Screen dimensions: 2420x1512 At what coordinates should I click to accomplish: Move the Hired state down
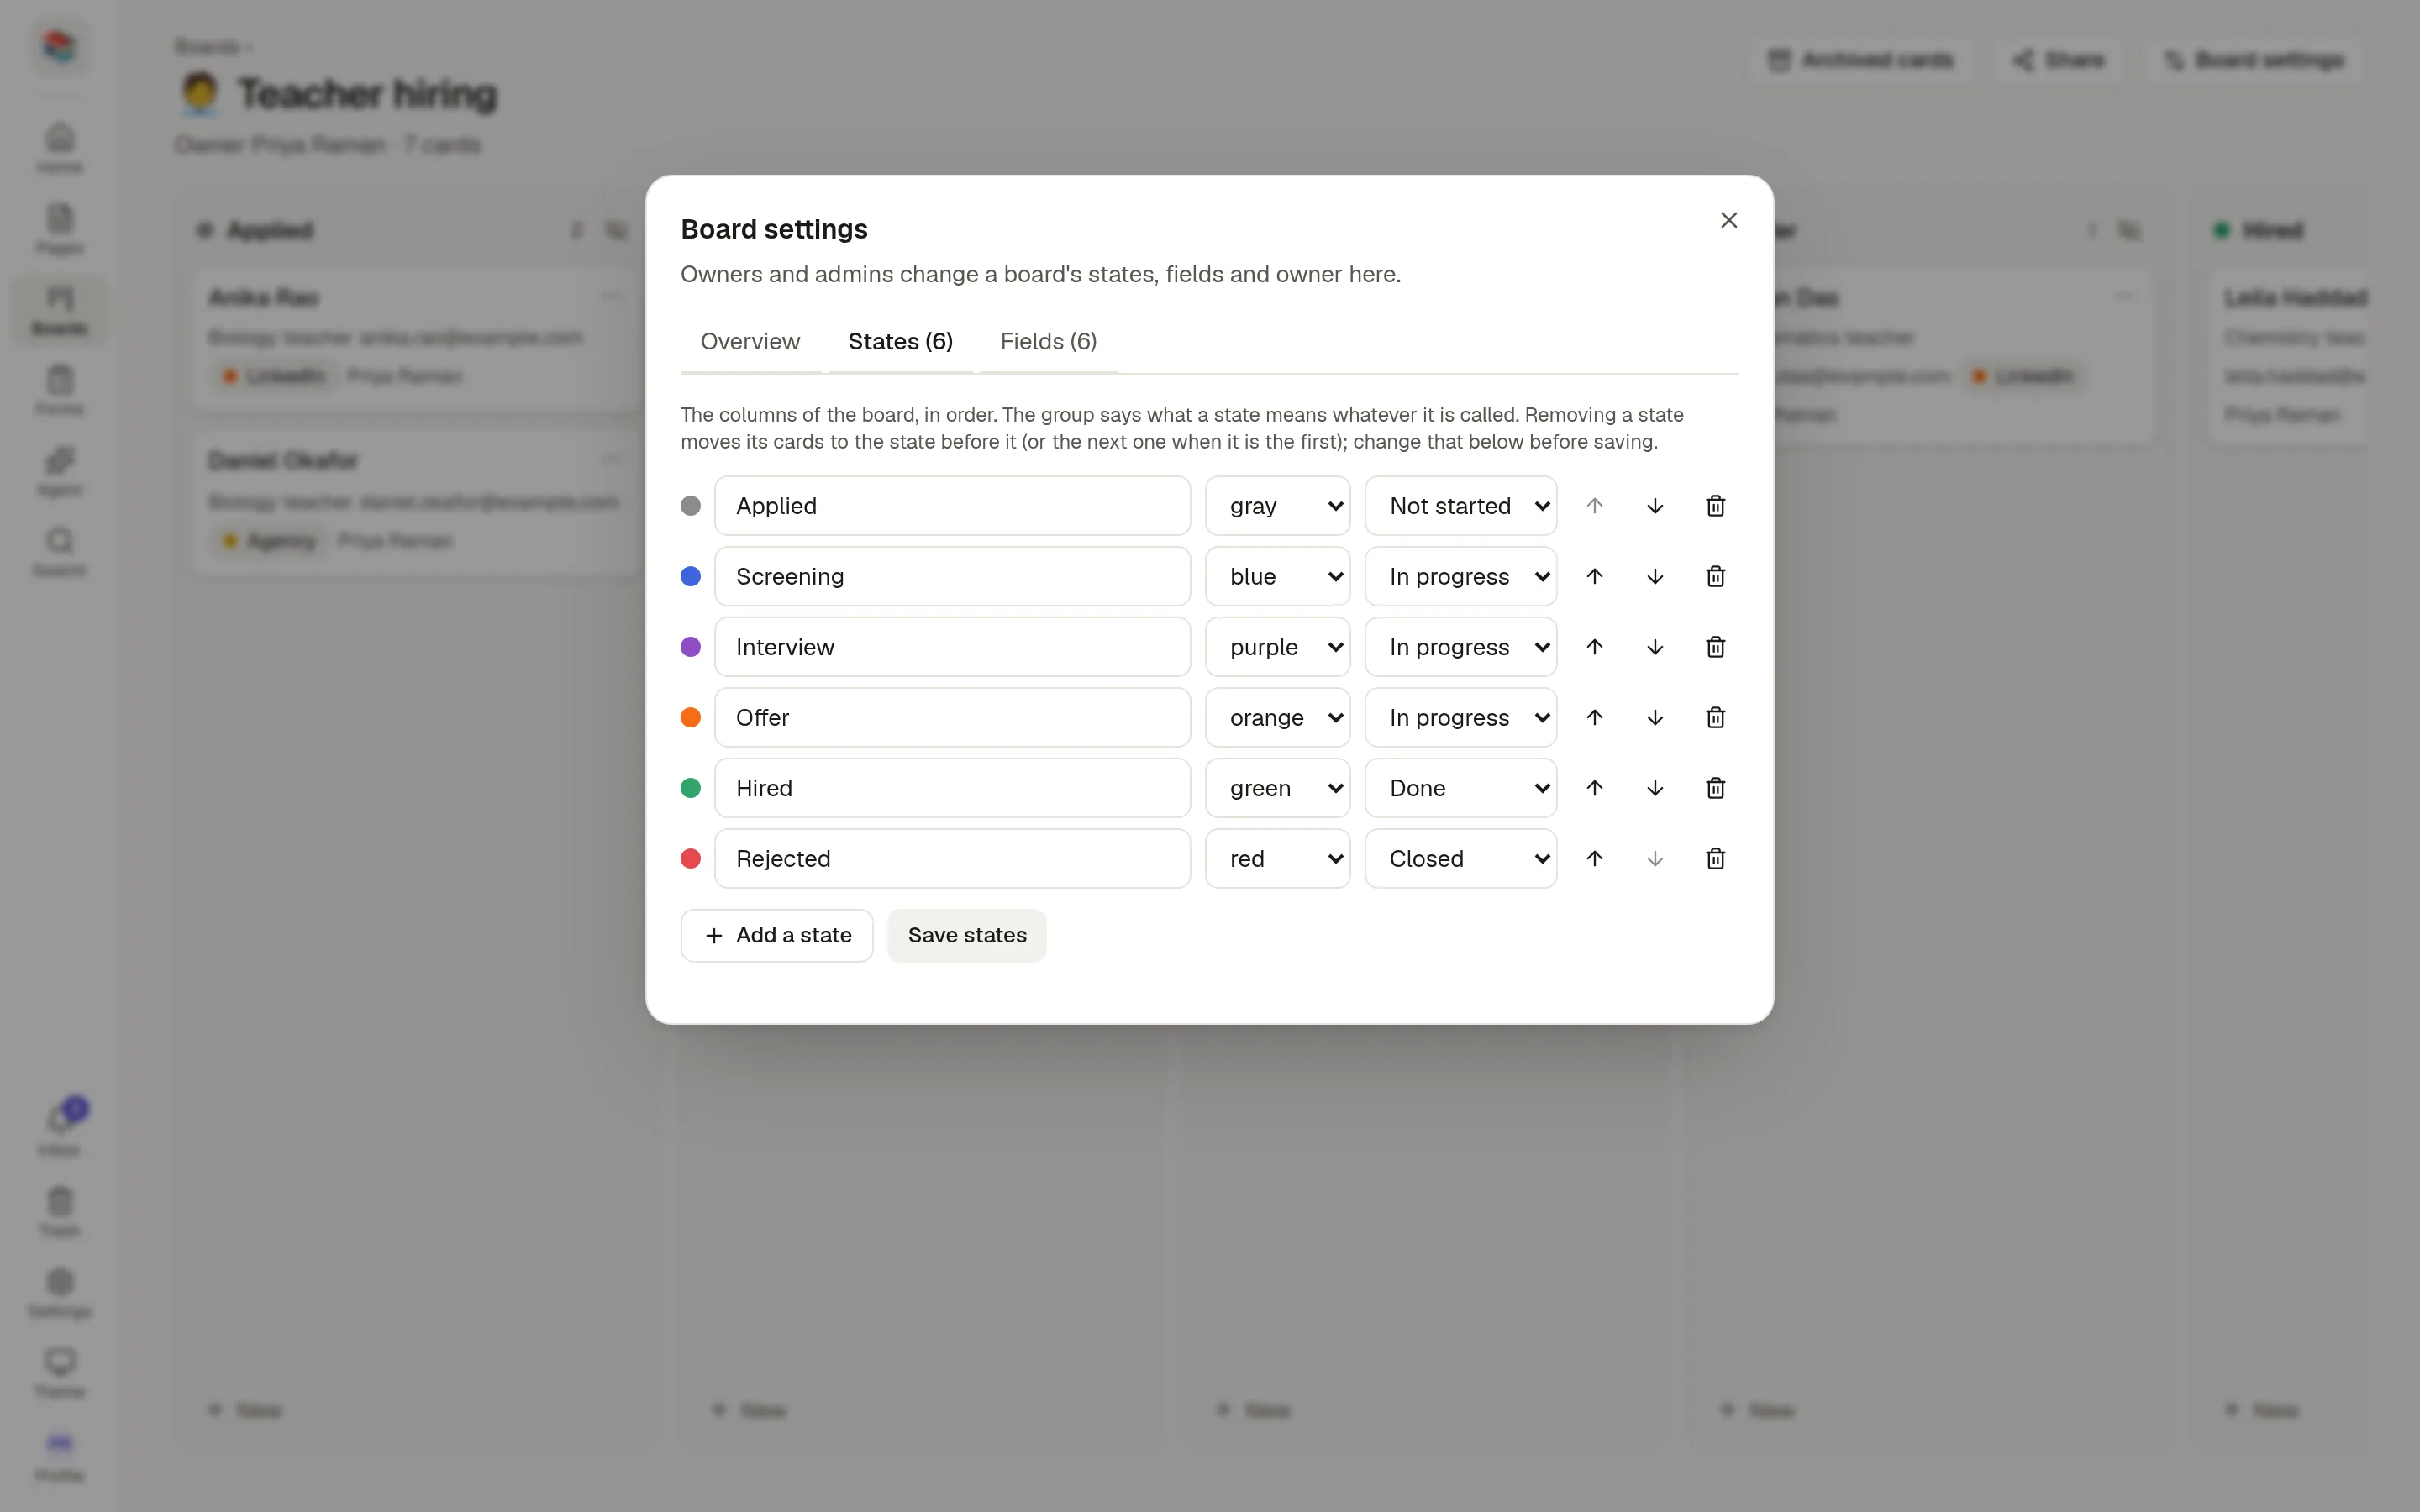(x=1655, y=788)
